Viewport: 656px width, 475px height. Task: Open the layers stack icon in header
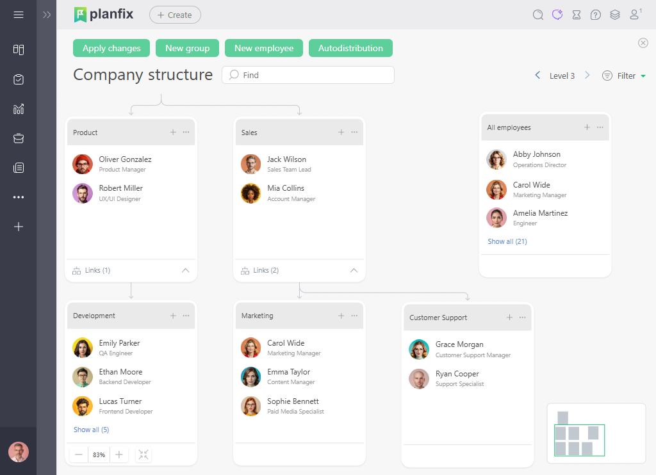coord(614,15)
